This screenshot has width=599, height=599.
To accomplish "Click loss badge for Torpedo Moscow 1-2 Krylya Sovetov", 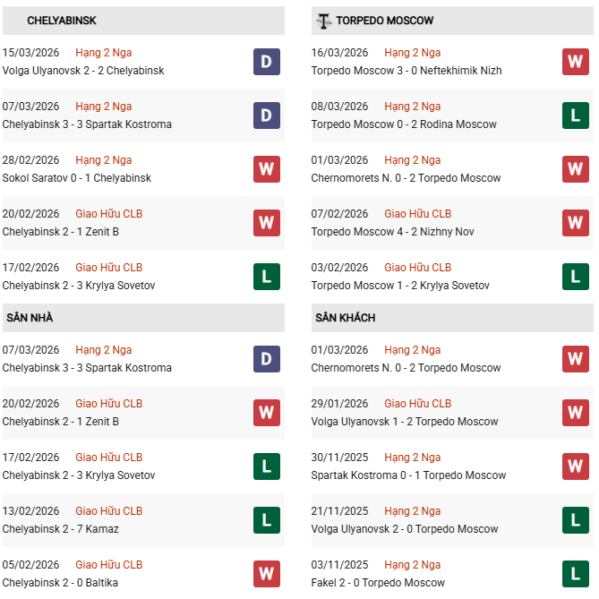I will click(x=576, y=277).
